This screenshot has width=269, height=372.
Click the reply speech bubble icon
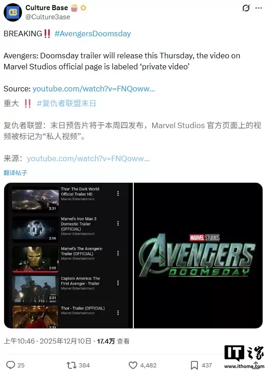pos(11,365)
